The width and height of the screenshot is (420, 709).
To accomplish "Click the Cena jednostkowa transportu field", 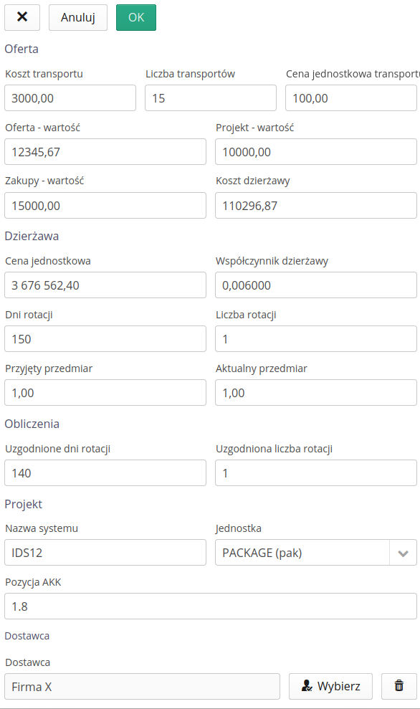I will coord(350,98).
